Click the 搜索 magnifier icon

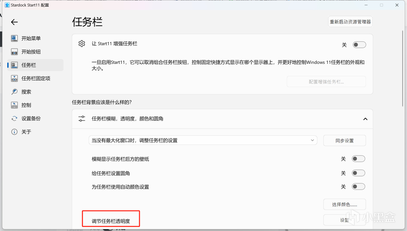tap(14, 92)
